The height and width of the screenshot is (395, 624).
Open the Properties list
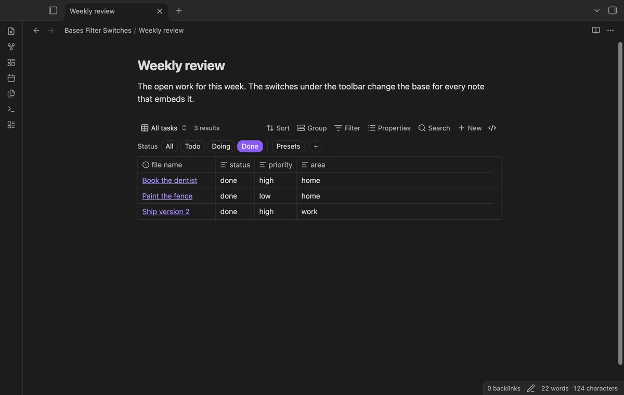[x=389, y=128]
